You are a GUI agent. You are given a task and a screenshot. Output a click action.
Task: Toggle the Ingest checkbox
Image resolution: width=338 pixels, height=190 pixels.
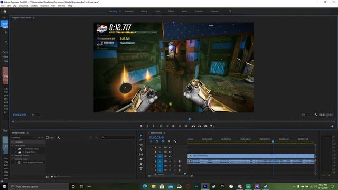click(x=48, y=137)
